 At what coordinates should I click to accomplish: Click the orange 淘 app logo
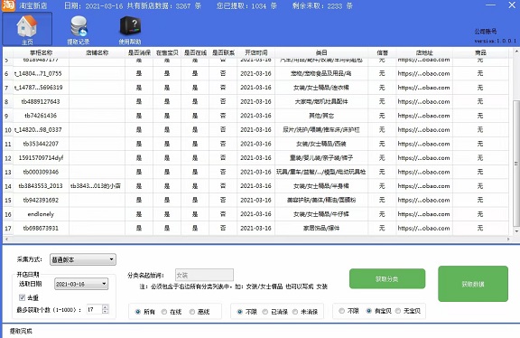point(8,5)
